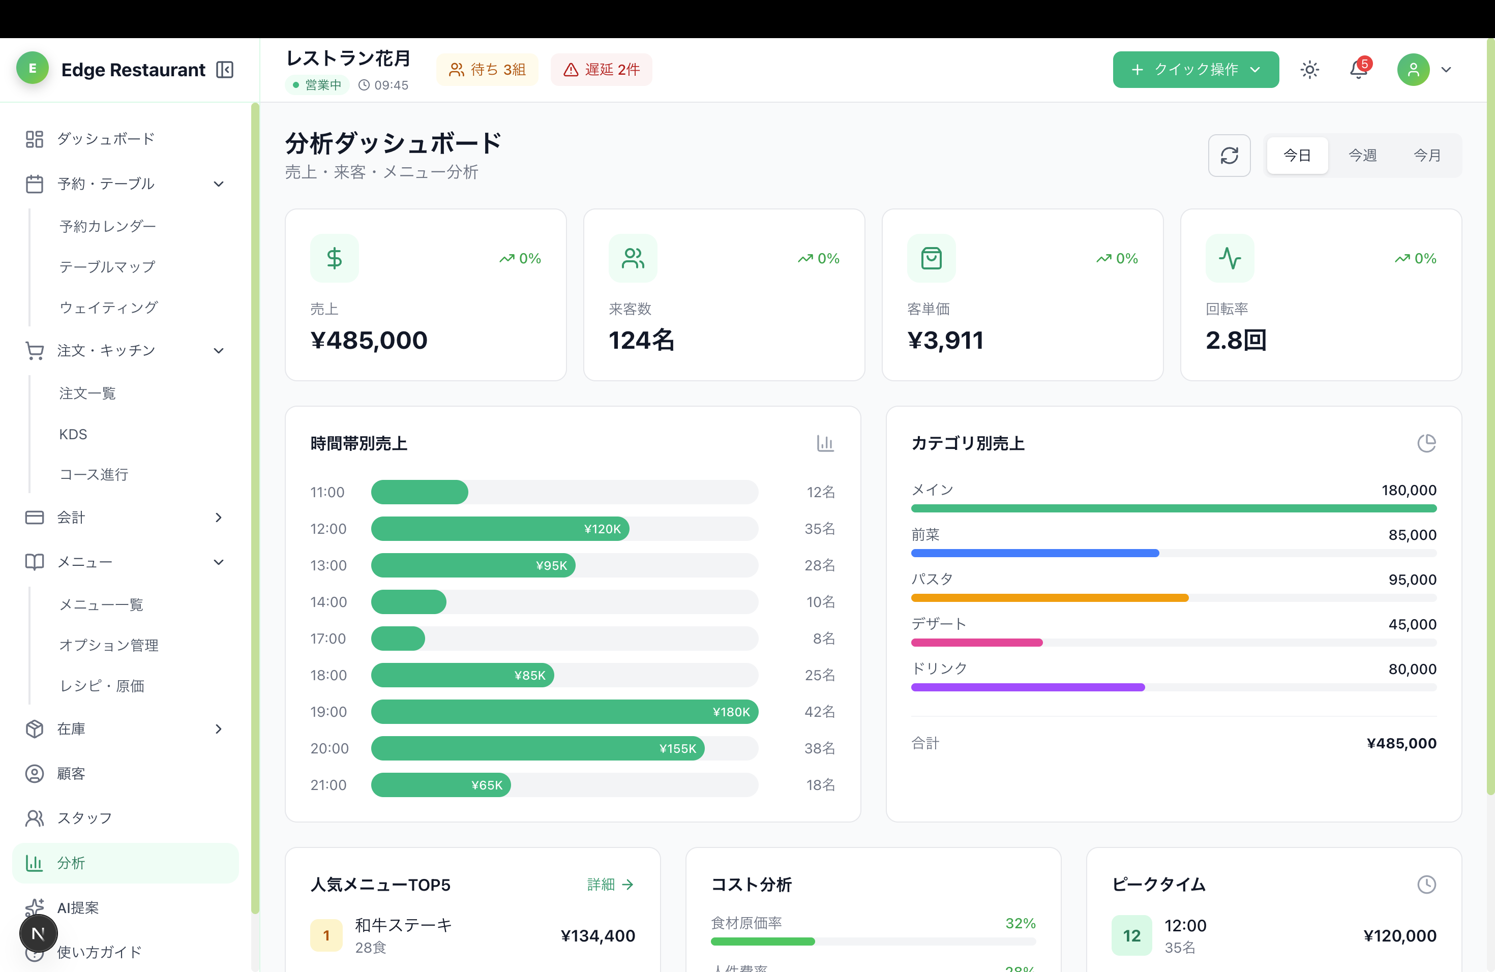Click the bar chart icon in 時間帯別売上
This screenshot has width=1495, height=972.
pos(825,443)
